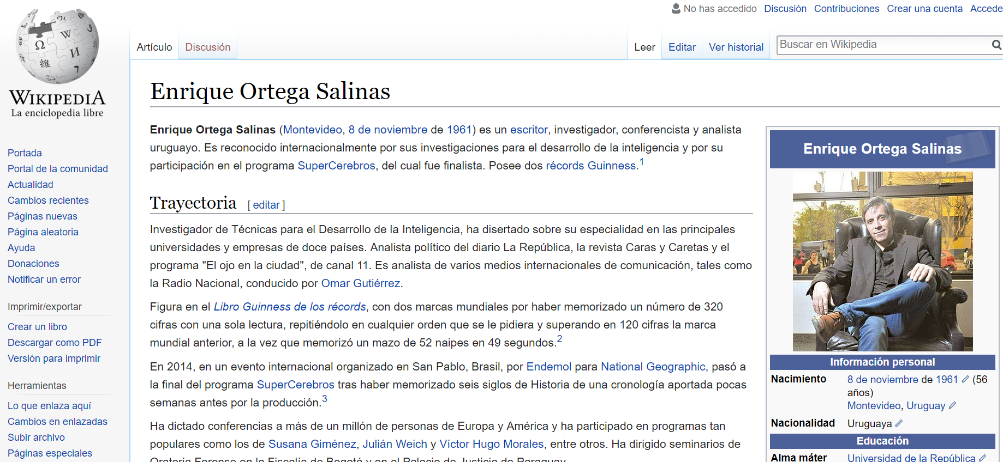Open Actualidad in sidebar
1003x462 pixels.
coord(31,185)
